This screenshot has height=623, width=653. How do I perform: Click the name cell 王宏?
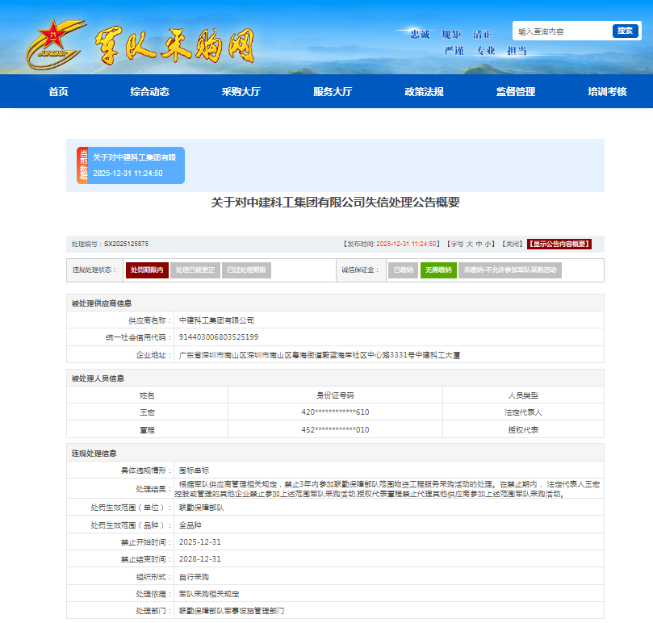[147, 412]
